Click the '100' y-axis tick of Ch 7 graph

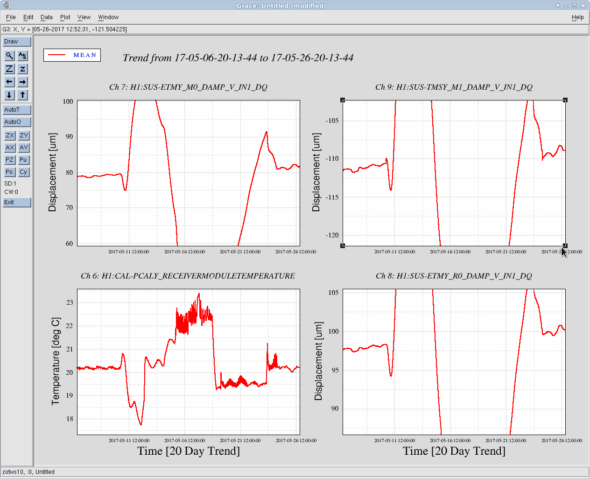click(68, 101)
